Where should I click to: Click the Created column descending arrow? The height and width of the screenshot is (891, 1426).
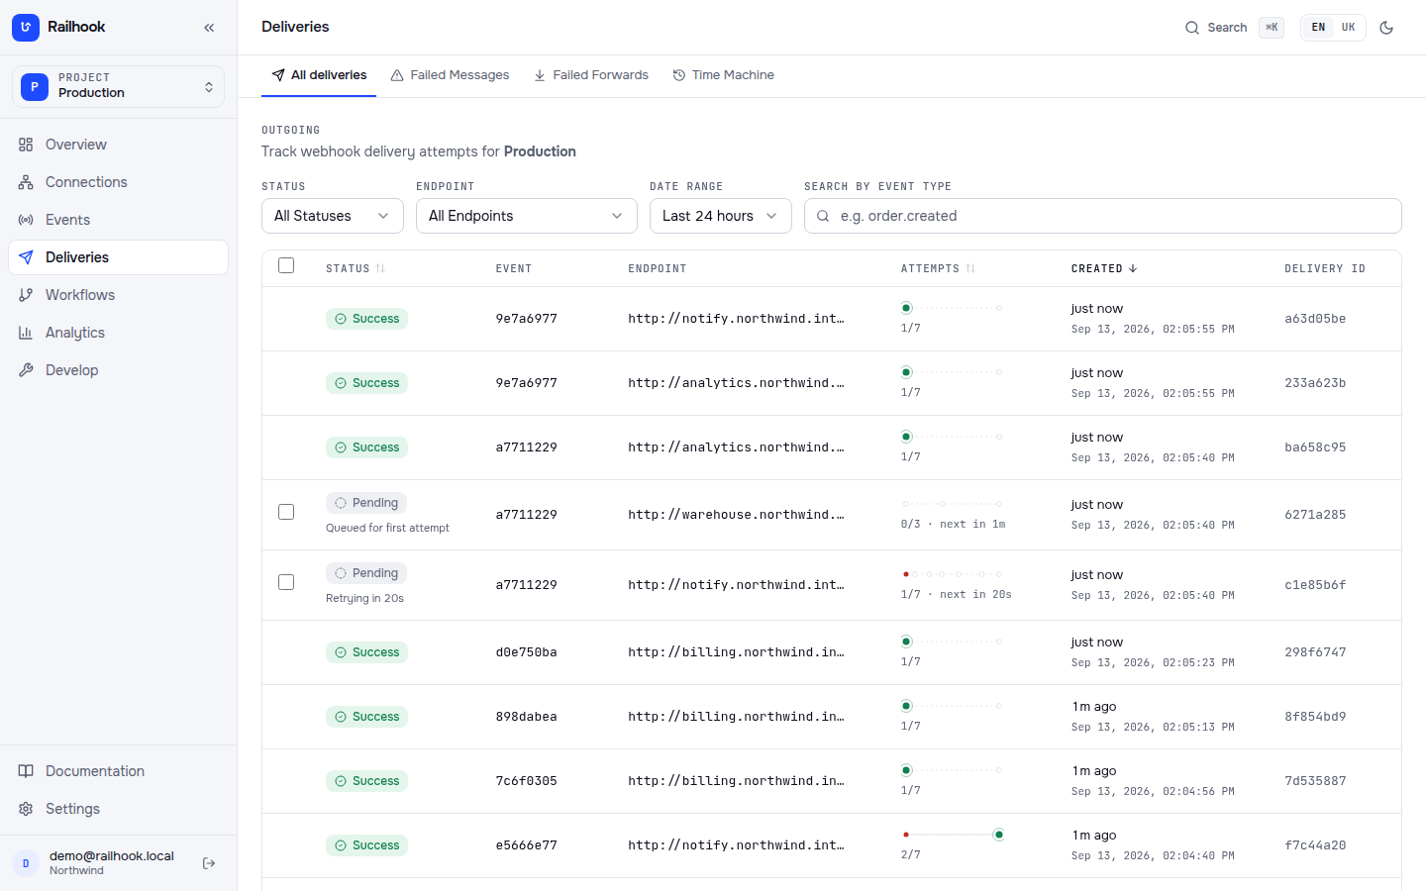tap(1133, 268)
